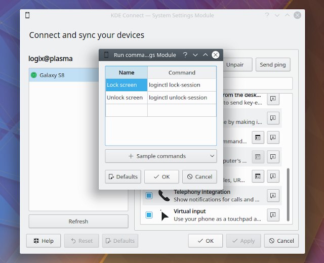Click Defaults in the Run commands dialog
The image size is (324, 263).
pos(123,177)
